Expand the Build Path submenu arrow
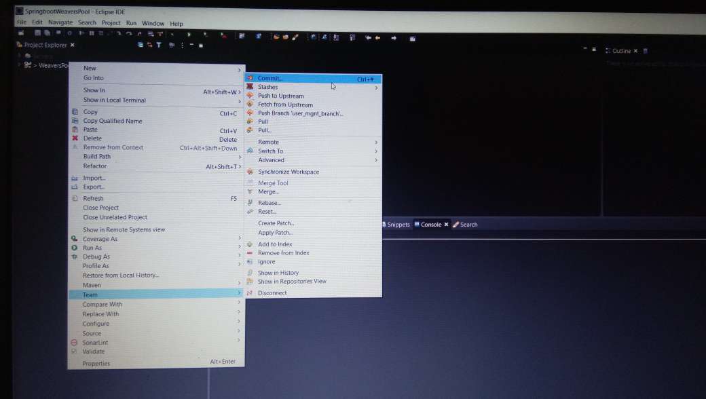This screenshot has width=706, height=399. click(x=240, y=157)
